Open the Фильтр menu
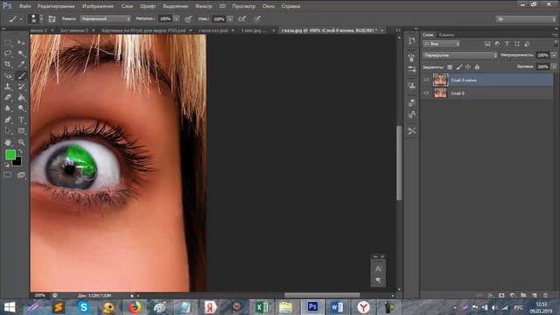Image resolution: width=560 pixels, height=315 pixels. (204, 6)
